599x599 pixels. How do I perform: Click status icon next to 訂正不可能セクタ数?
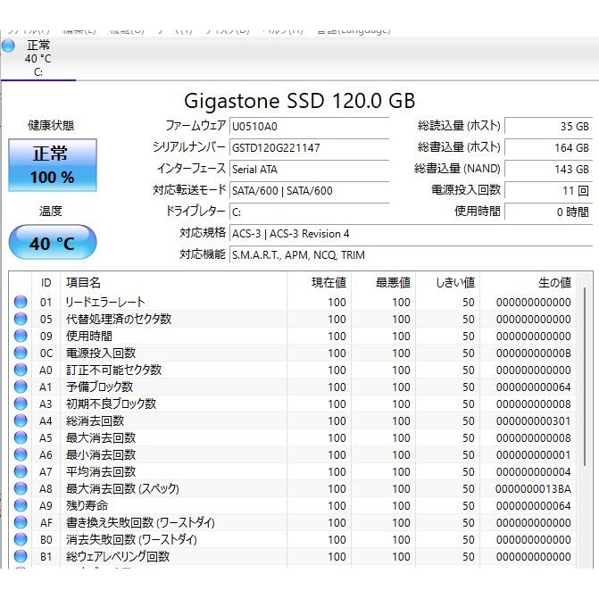coord(21,370)
